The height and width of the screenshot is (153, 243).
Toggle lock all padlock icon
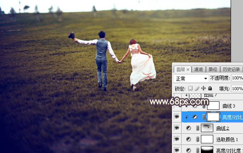click(210, 88)
